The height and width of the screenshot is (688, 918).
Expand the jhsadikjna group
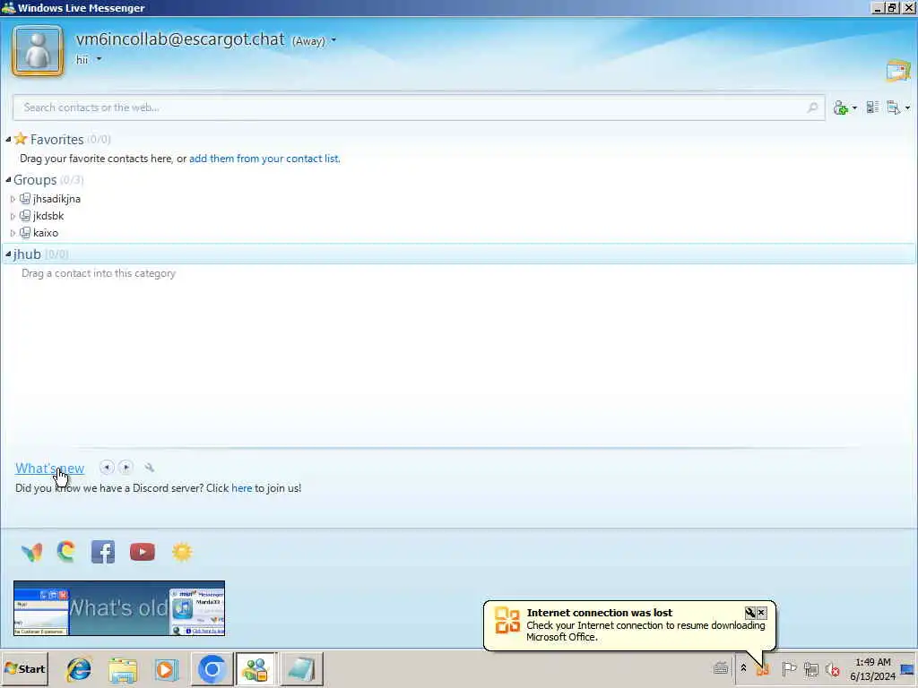tap(13, 199)
